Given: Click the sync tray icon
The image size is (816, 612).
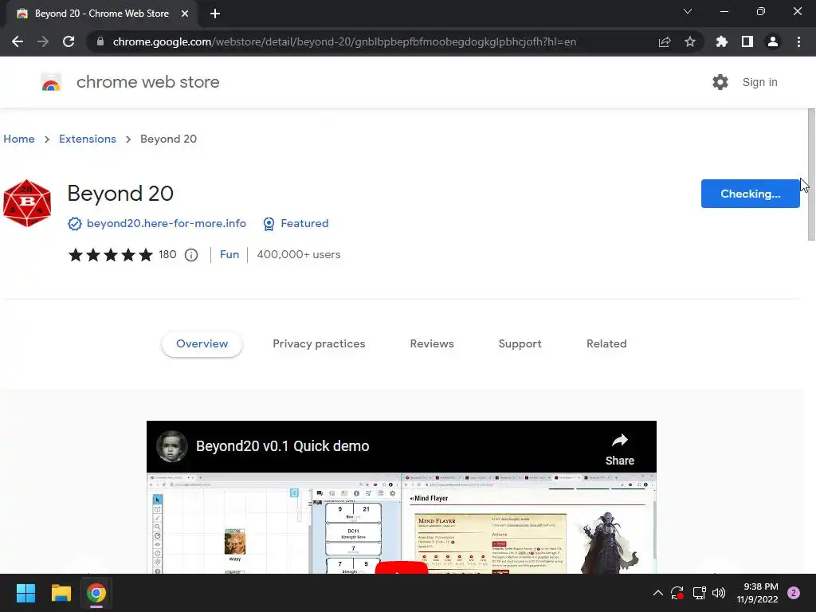Looking at the screenshot, I should coord(677,593).
